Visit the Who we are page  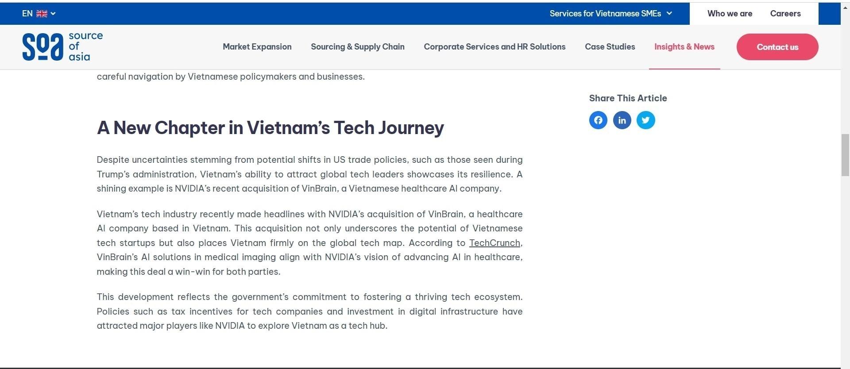coord(730,14)
